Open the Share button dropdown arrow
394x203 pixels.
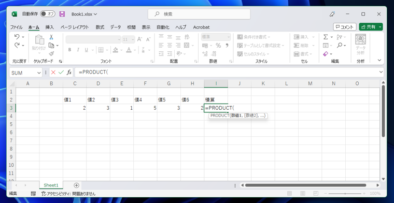(x=381, y=27)
